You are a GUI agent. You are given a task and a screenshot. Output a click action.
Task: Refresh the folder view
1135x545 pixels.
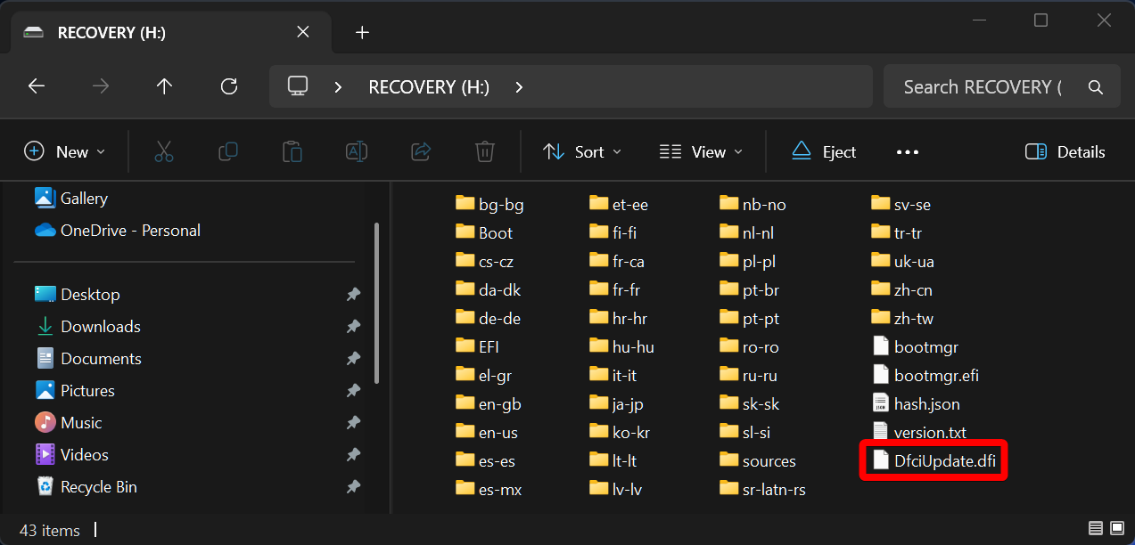point(228,85)
